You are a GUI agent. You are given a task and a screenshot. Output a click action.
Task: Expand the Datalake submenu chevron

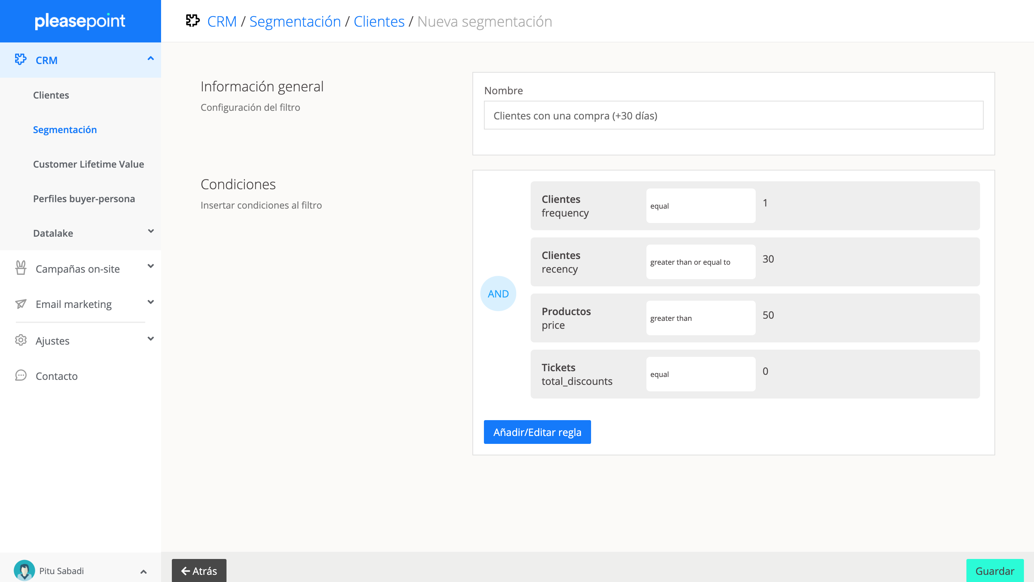(151, 231)
